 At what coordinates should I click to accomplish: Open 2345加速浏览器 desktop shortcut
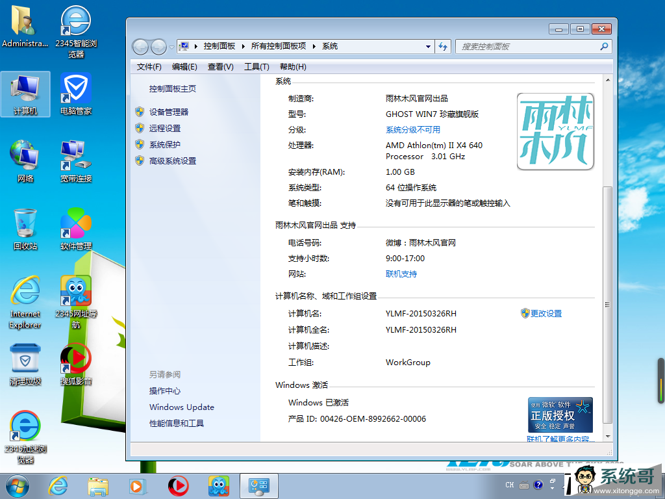point(25,437)
